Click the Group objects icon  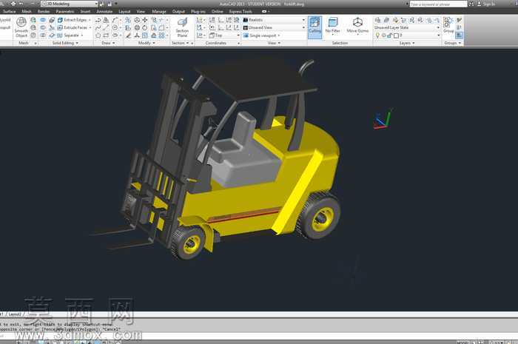coord(448,25)
